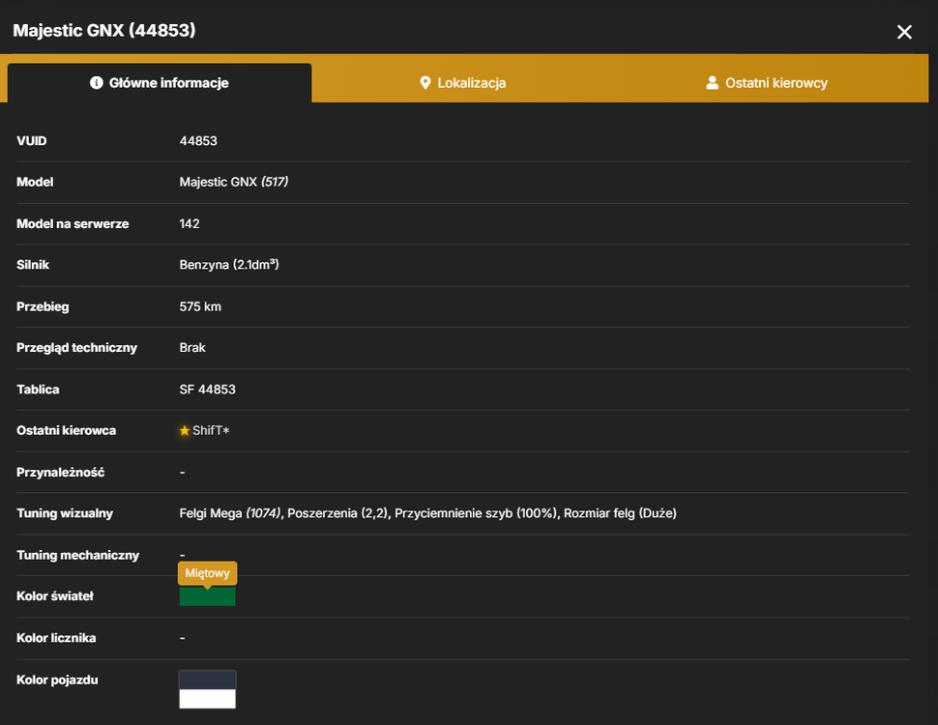Click the person icon beside Ostatni kierowcy

(712, 82)
